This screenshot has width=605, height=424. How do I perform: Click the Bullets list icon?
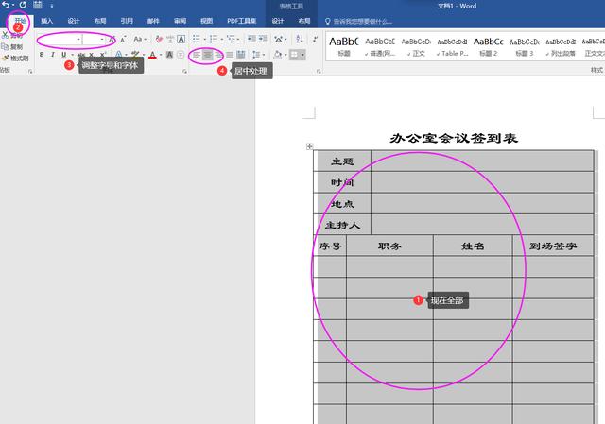(197, 40)
